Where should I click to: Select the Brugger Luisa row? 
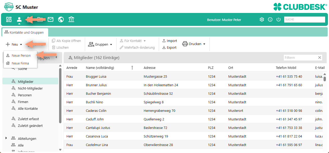tap(193, 76)
